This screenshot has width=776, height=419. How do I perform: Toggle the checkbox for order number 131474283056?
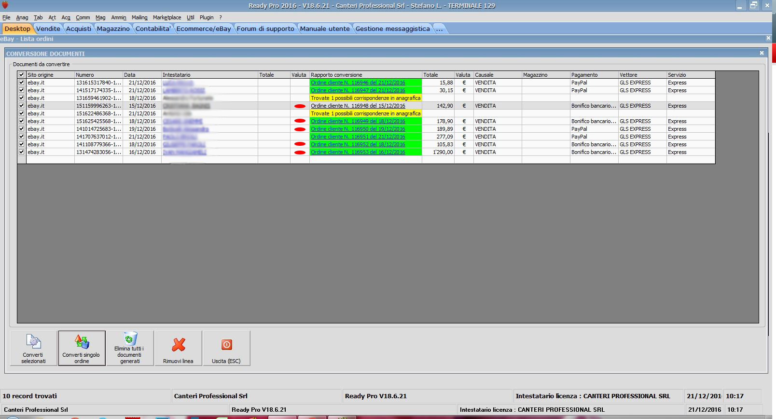[x=21, y=152]
